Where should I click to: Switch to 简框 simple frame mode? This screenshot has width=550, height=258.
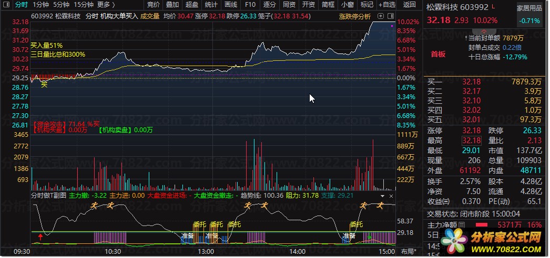pos(328,5)
